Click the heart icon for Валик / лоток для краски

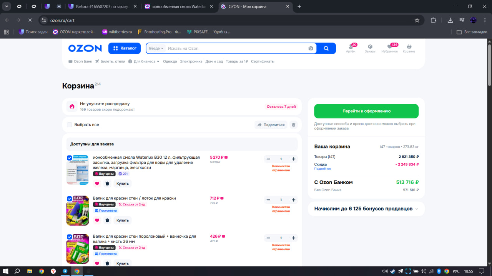point(97,220)
